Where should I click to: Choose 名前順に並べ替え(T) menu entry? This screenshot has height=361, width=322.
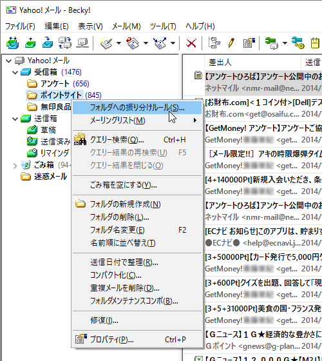(137, 243)
